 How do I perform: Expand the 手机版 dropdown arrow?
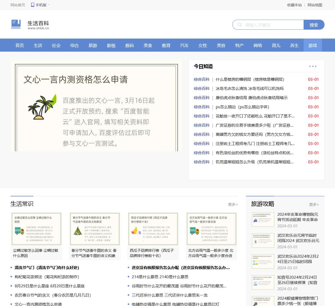(49, 5)
